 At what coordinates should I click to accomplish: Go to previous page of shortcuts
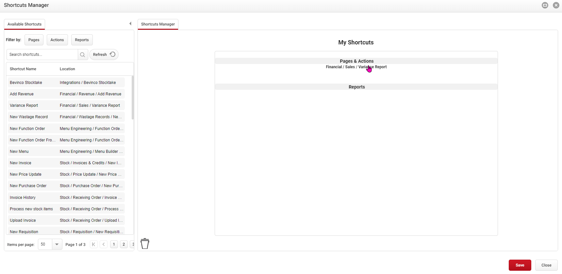[104, 244]
